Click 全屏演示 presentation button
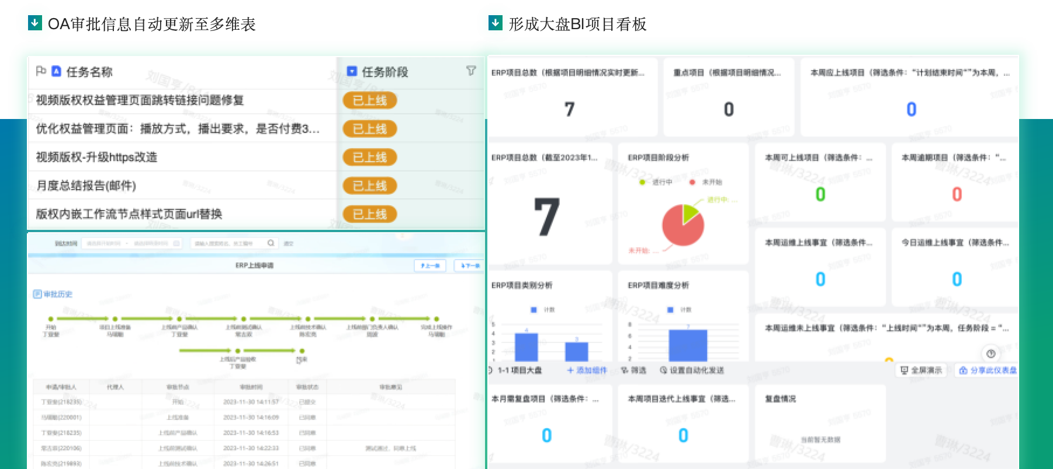 click(x=922, y=370)
